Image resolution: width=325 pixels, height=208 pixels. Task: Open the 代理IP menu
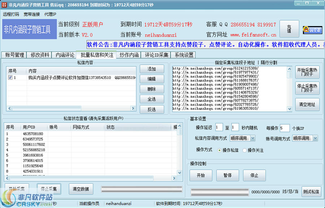pyautogui.click(x=50, y=14)
